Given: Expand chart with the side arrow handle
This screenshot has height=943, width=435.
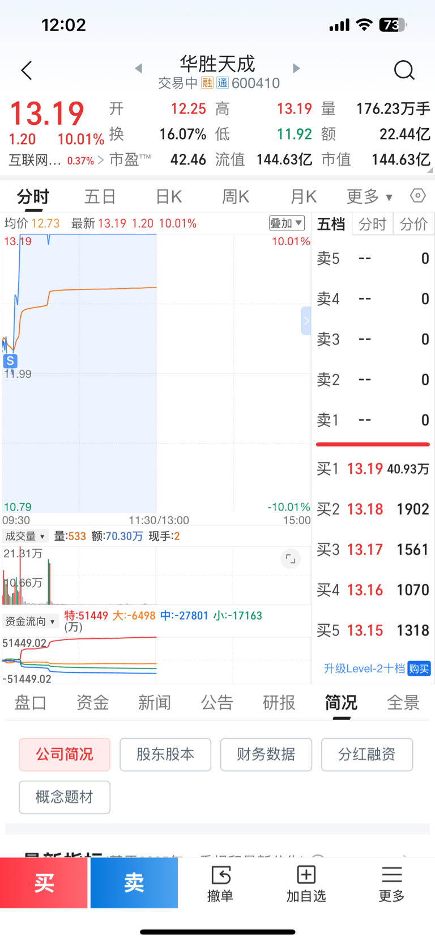Looking at the screenshot, I should point(306,321).
